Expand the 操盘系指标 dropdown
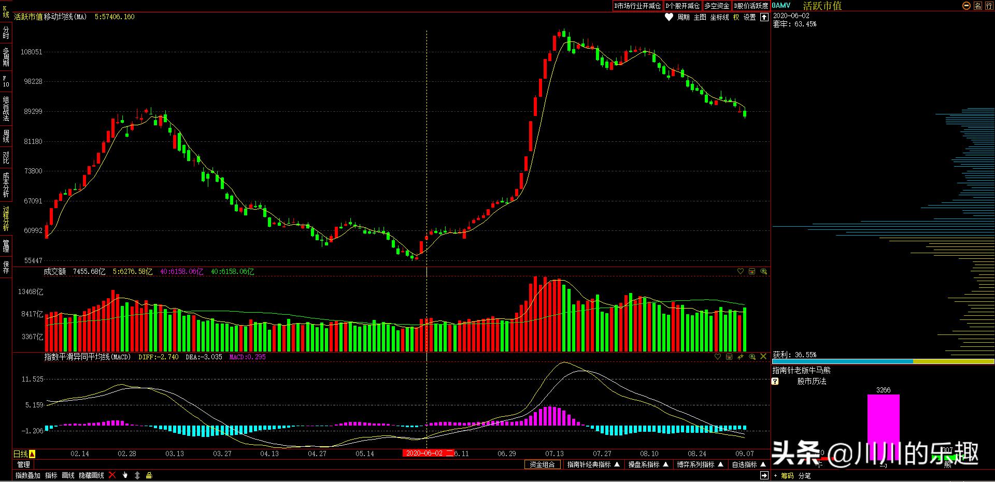995x482 pixels. coord(648,464)
